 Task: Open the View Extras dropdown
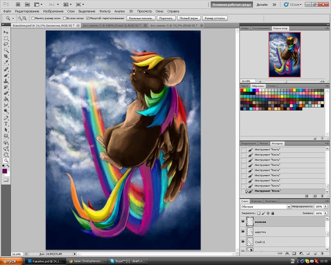tap(38, 4)
